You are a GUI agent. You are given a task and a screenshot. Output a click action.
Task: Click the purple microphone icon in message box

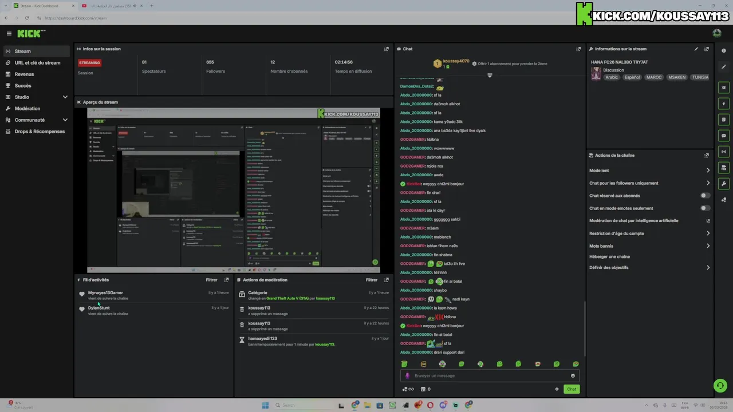(408, 375)
